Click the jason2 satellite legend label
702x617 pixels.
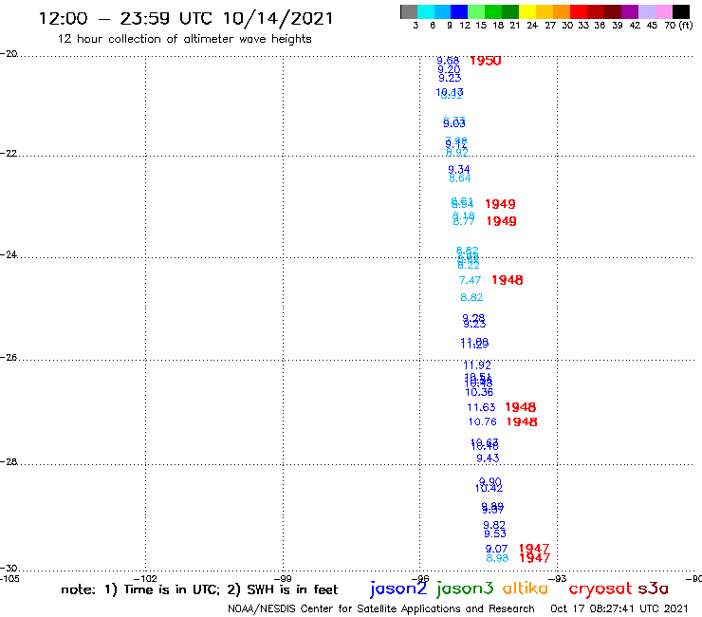[x=398, y=589]
